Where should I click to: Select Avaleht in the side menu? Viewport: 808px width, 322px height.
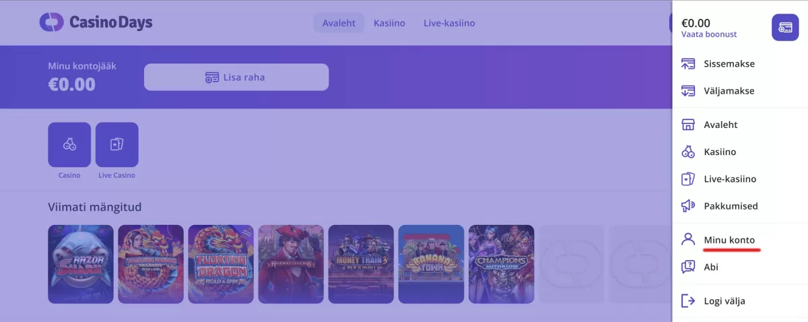(720, 125)
